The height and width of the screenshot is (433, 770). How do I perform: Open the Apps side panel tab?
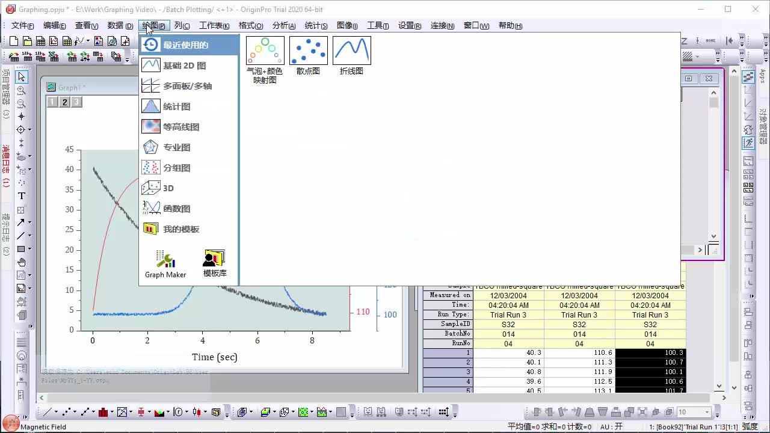coord(763,76)
